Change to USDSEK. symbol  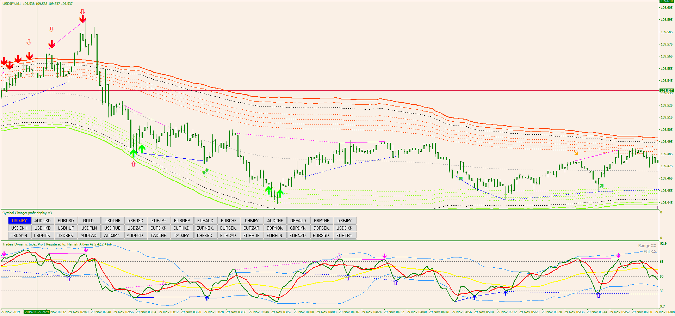(66, 235)
